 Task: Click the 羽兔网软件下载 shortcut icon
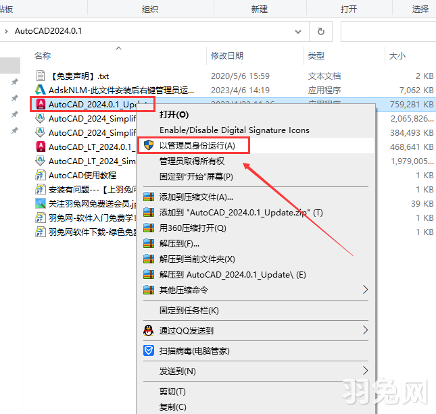tap(41, 232)
